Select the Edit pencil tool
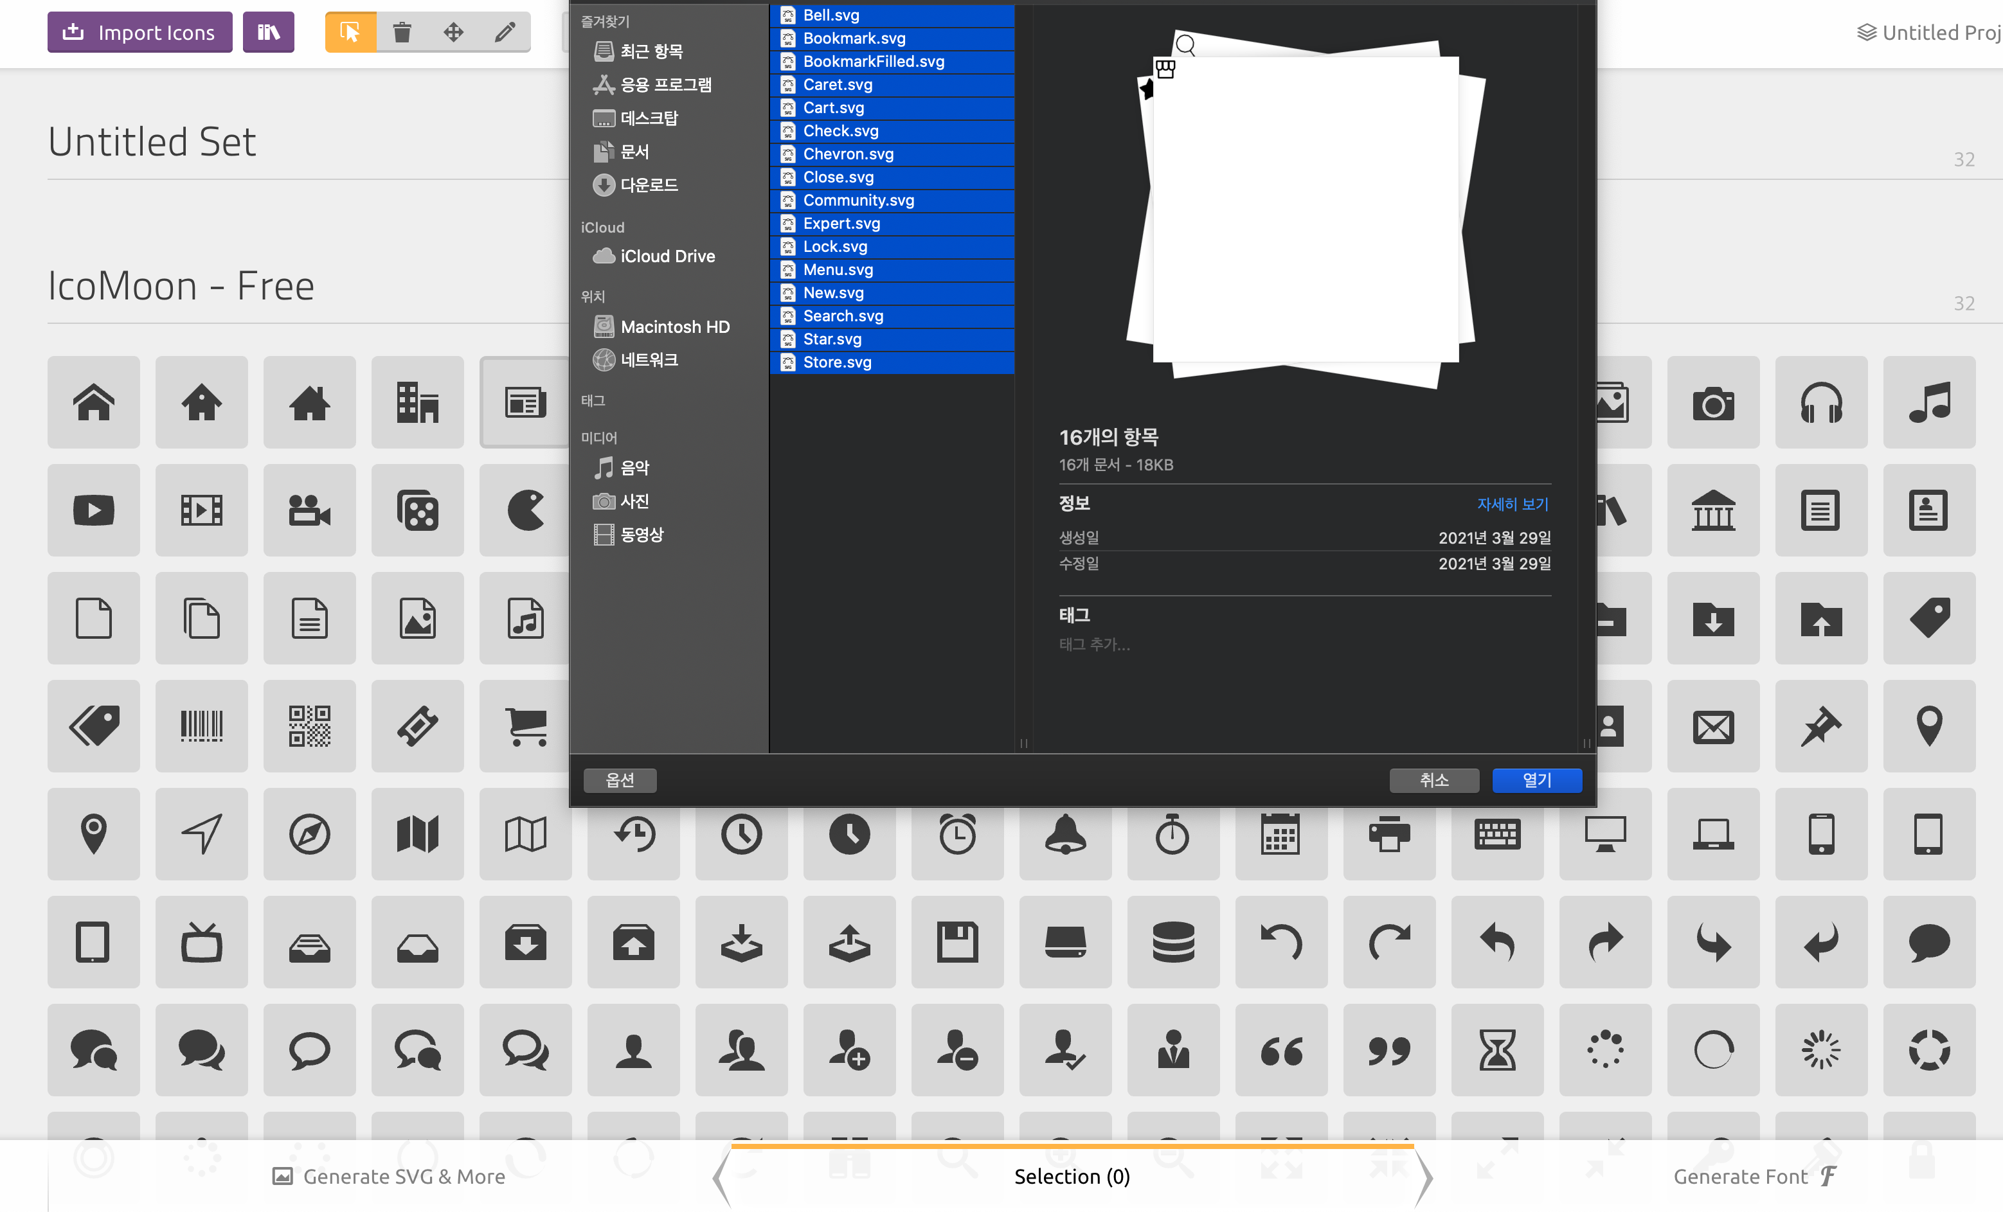 tap(505, 33)
